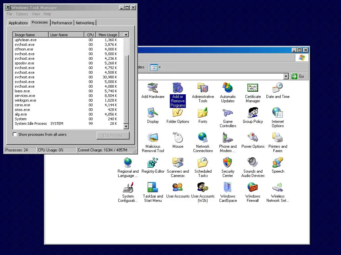Screen dimensions: 341x255
Task: Sort processes by Mem Usage column
Action: click(x=108, y=35)
